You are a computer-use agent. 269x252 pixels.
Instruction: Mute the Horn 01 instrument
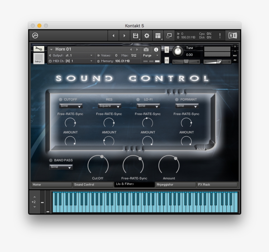167,60
